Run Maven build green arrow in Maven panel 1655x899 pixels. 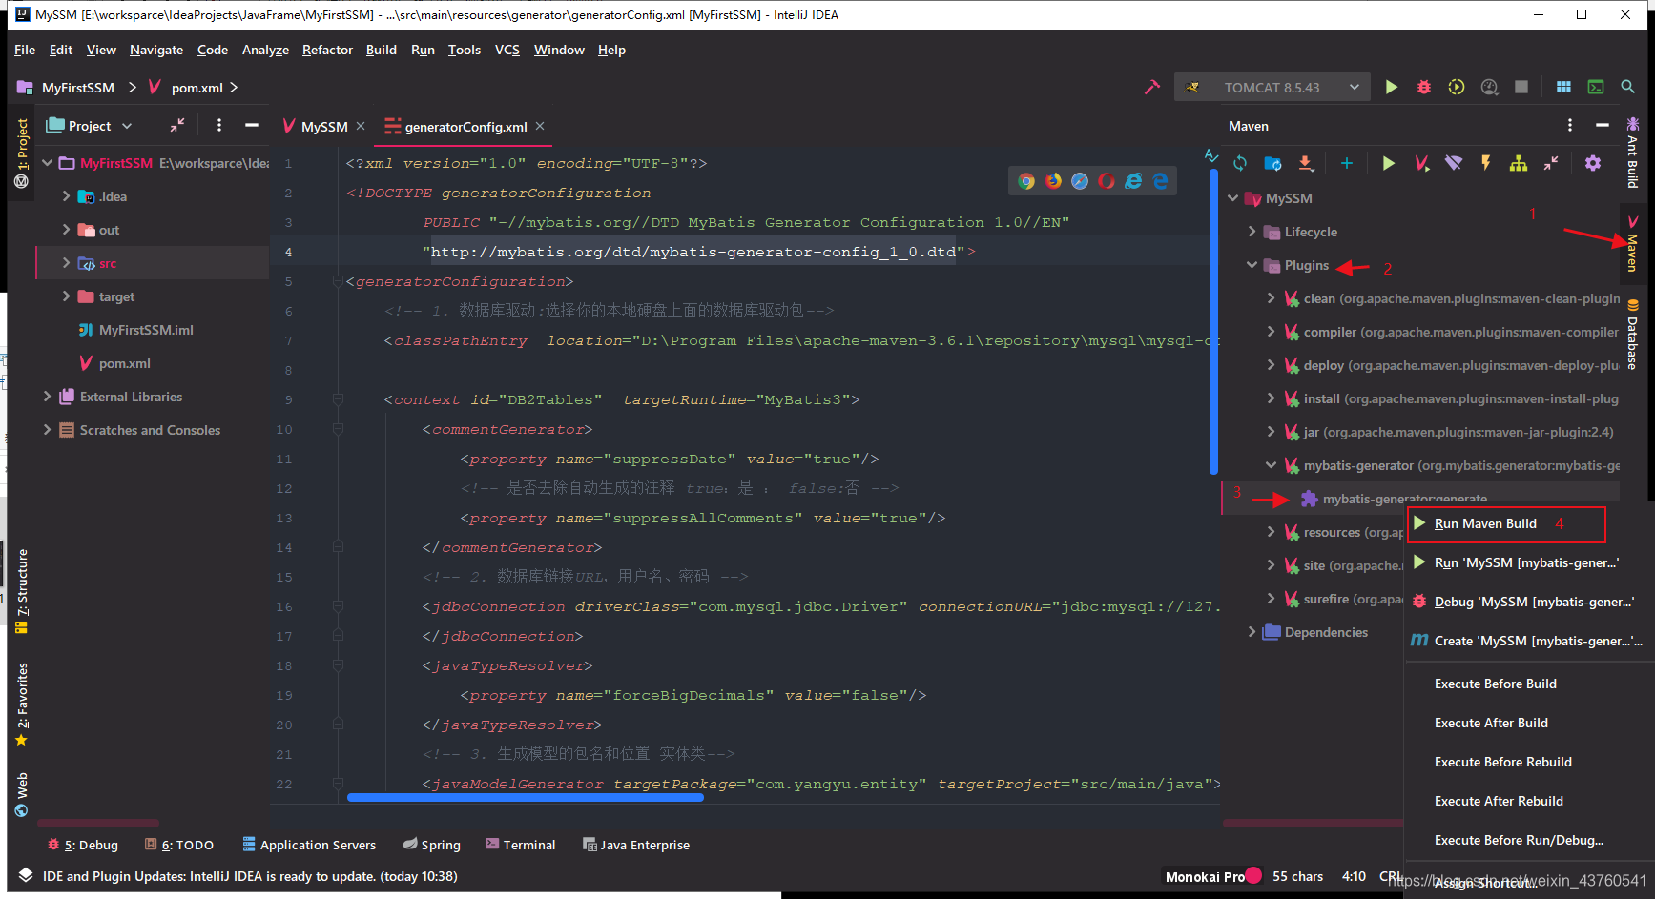point(1389,163)
